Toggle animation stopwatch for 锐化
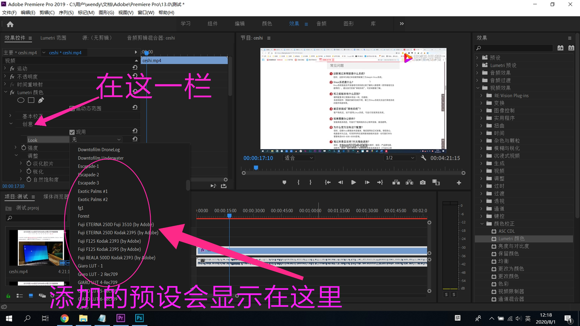The height and width of the screenshot is (326, 580). [x=28, y=171]
